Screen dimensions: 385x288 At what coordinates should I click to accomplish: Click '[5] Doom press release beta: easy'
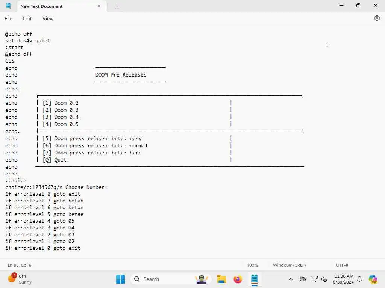coord(92,139)
